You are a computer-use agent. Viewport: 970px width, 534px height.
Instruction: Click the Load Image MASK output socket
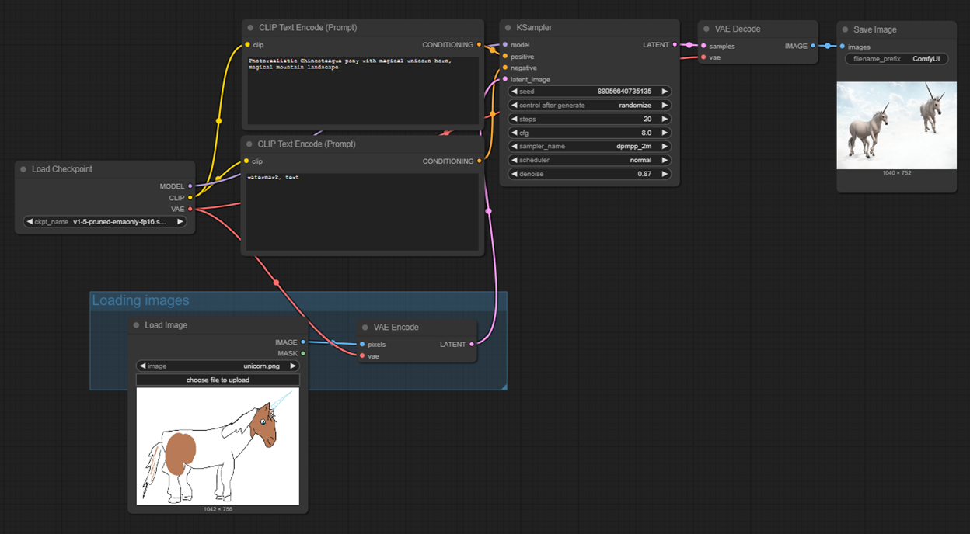click(x=303, y=353)
